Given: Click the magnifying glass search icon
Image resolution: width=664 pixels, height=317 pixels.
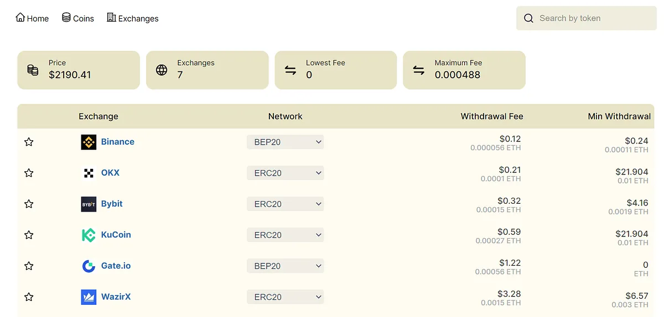Looking at the screenshot, I should tap(529, 18).
